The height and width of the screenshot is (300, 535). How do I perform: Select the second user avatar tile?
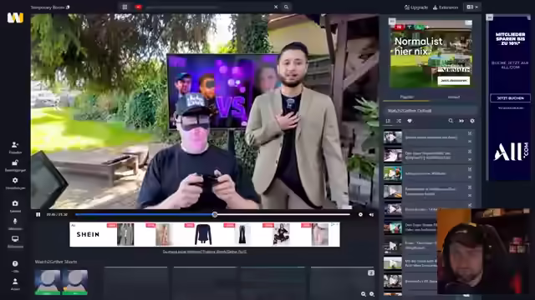pos(74,282)
